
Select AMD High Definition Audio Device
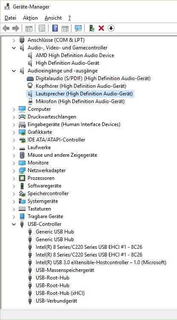coord(75,55)
